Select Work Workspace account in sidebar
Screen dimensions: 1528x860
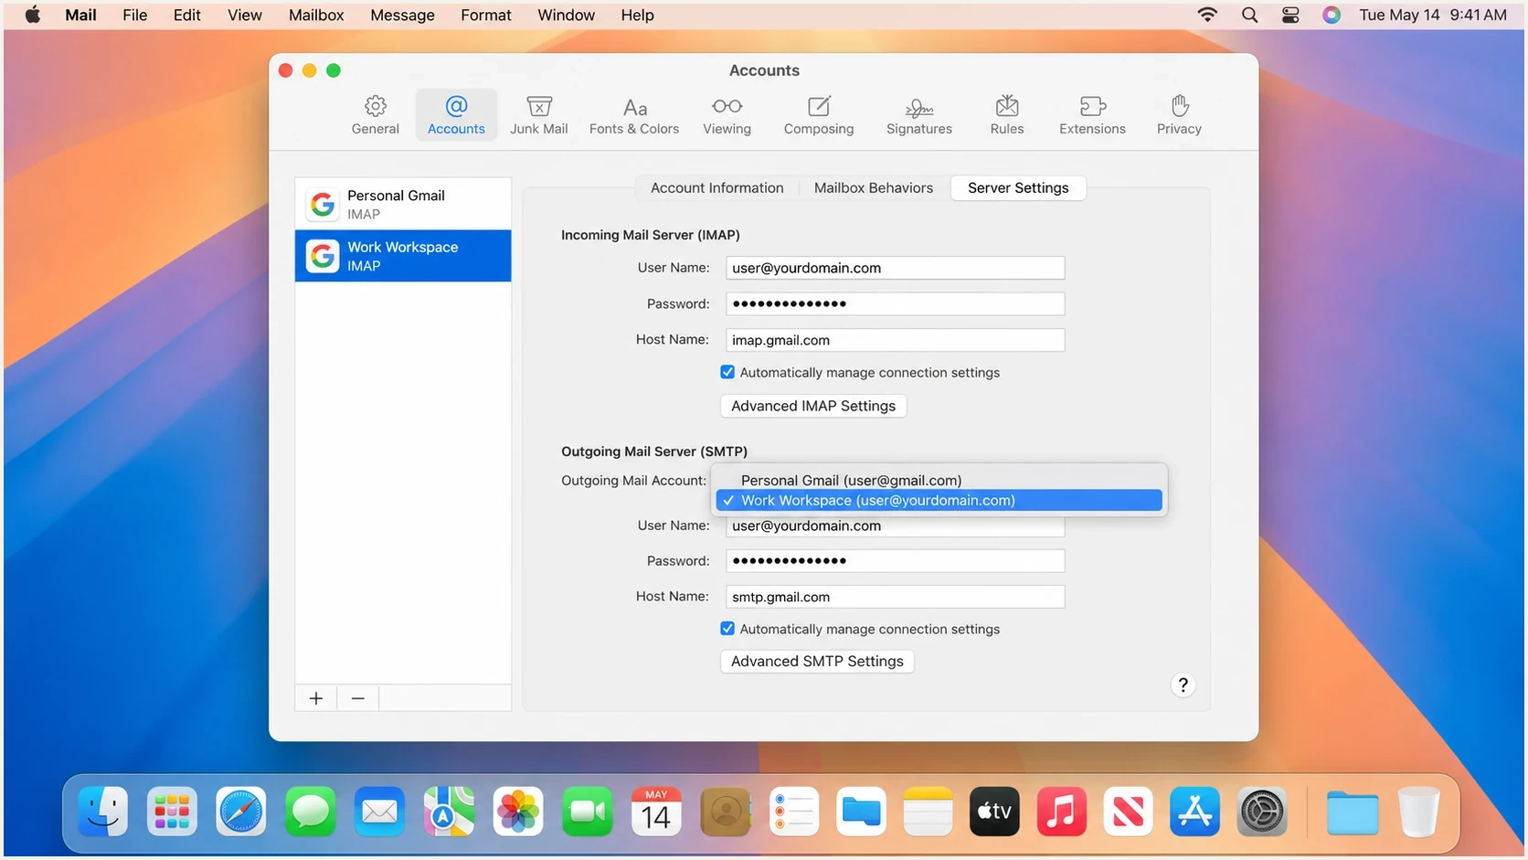point(403,256)
